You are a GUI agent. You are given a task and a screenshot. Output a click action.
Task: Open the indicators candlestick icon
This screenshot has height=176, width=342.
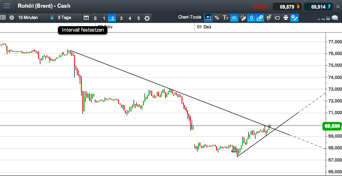point(269,18)
